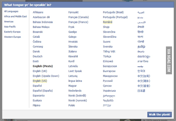Open Africa and Middle East region
Viewport: 176px width, 121px height.
coord(15,17)
